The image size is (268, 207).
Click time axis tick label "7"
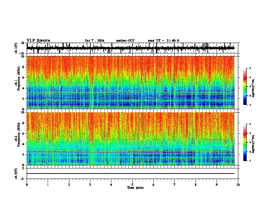175,185
